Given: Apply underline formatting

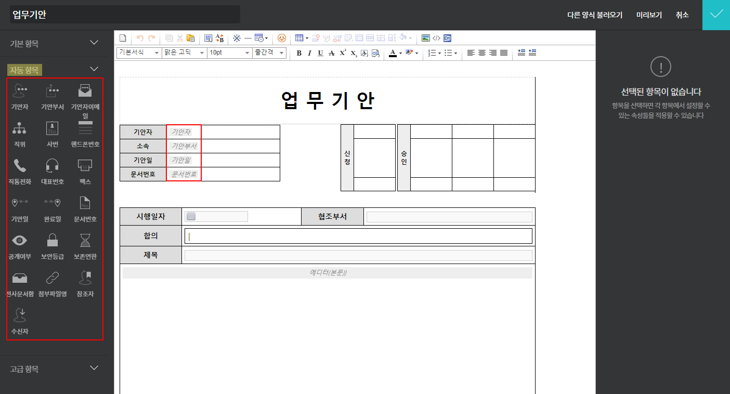Looking at the screenshot, I should [320, 53].
